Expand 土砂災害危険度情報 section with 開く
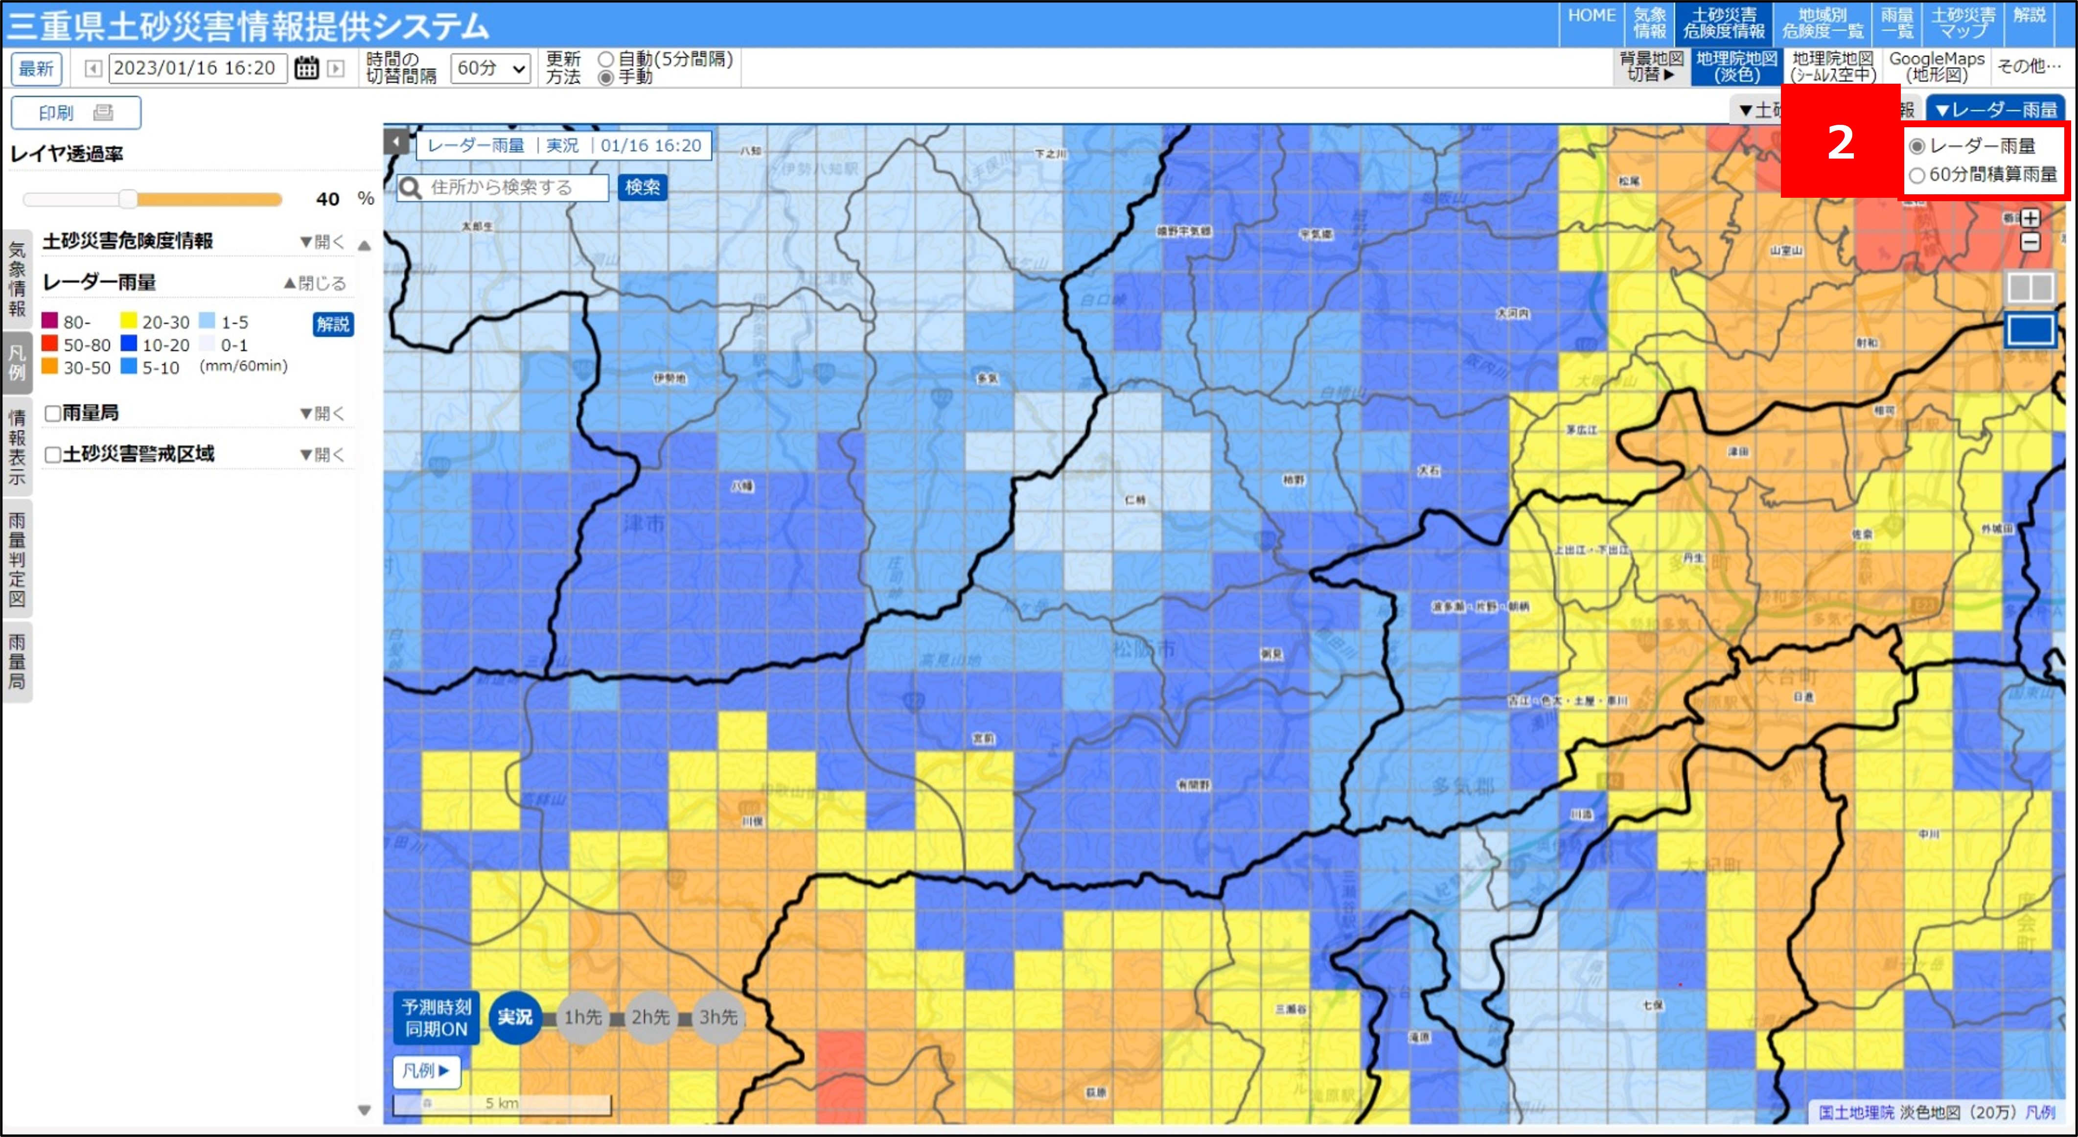 (322, 241)
